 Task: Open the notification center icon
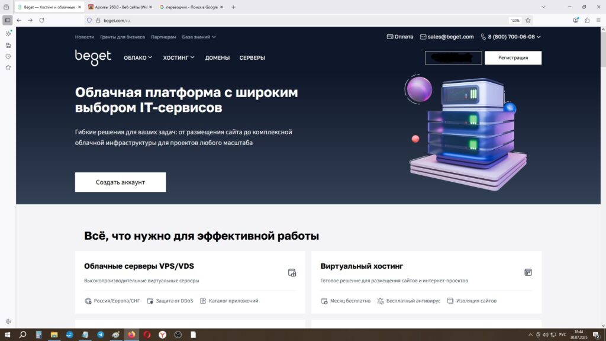597,335
